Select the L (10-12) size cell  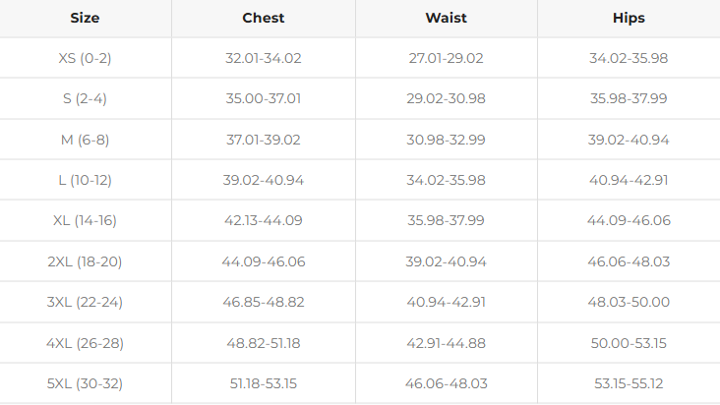85,180
